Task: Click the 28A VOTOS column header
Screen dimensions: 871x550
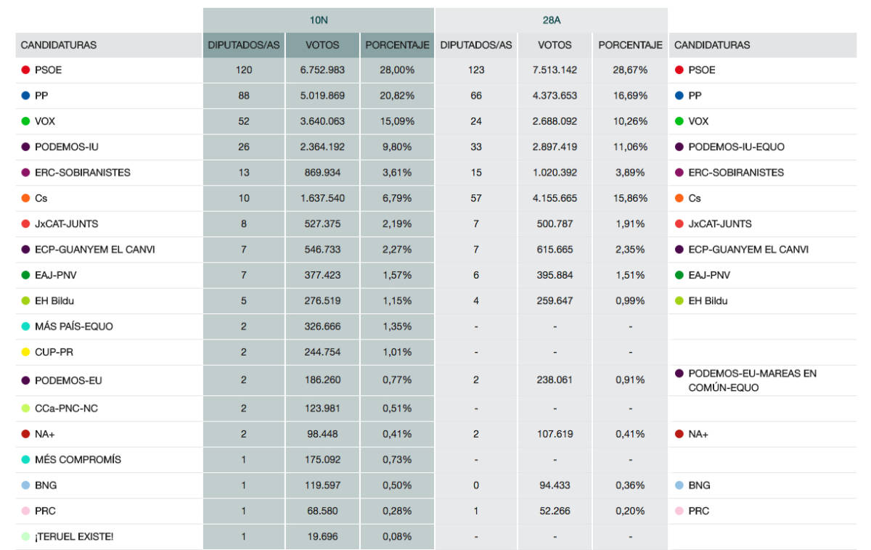Action: click(x=555, y=45)
